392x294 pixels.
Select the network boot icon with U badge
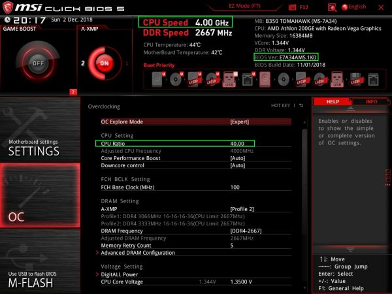pos(248,79)
